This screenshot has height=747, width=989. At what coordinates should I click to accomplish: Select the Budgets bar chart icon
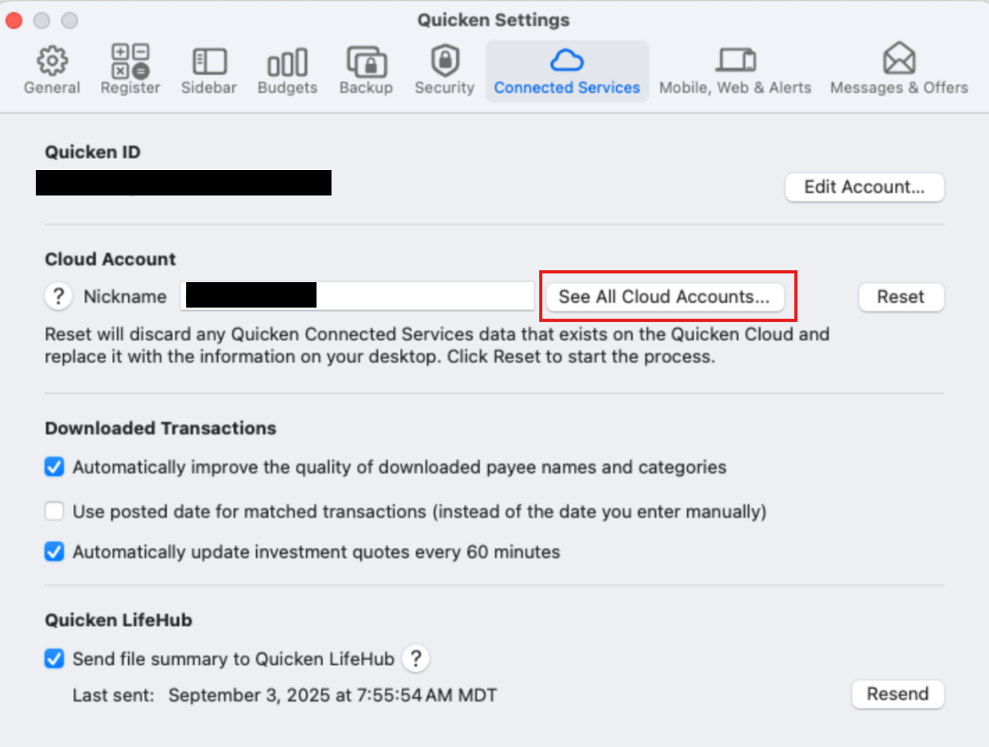tap(287, 62)
